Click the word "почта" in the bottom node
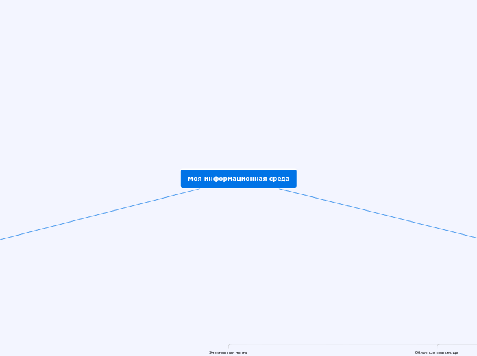Viewport: 477px width, 356px height. click(241, 353)
